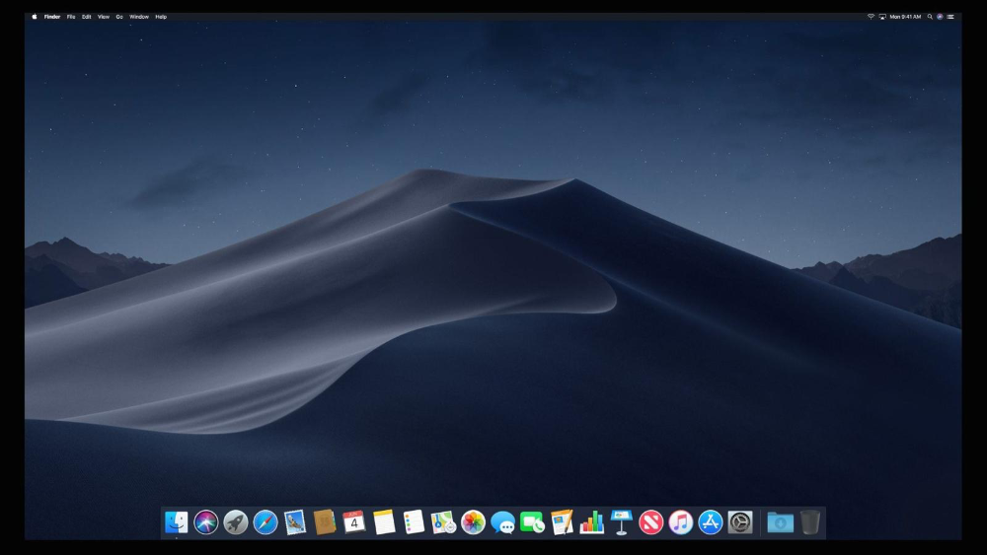This screenshot has width=987, height=555.
Task: Open the Calendar app icon
Action: tap(354, 522)
